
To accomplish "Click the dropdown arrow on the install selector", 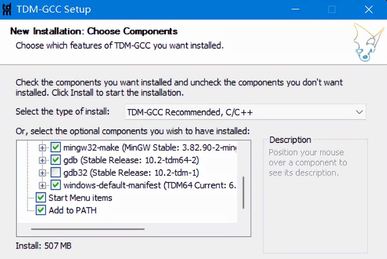I will point(359,112).
